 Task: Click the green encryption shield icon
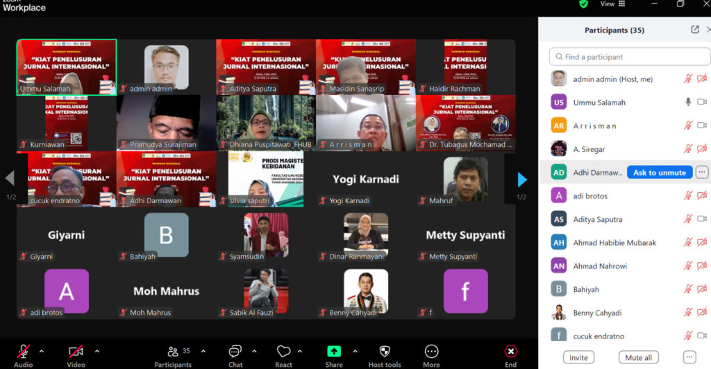[583, 4]
